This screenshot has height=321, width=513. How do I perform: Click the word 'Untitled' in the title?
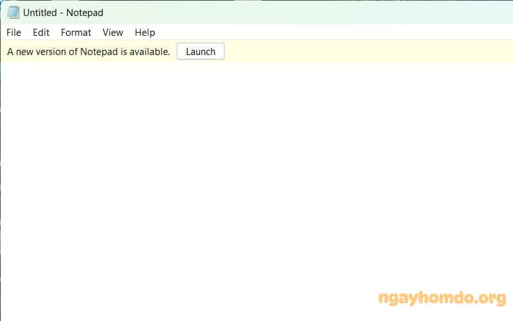pos(40,13)
